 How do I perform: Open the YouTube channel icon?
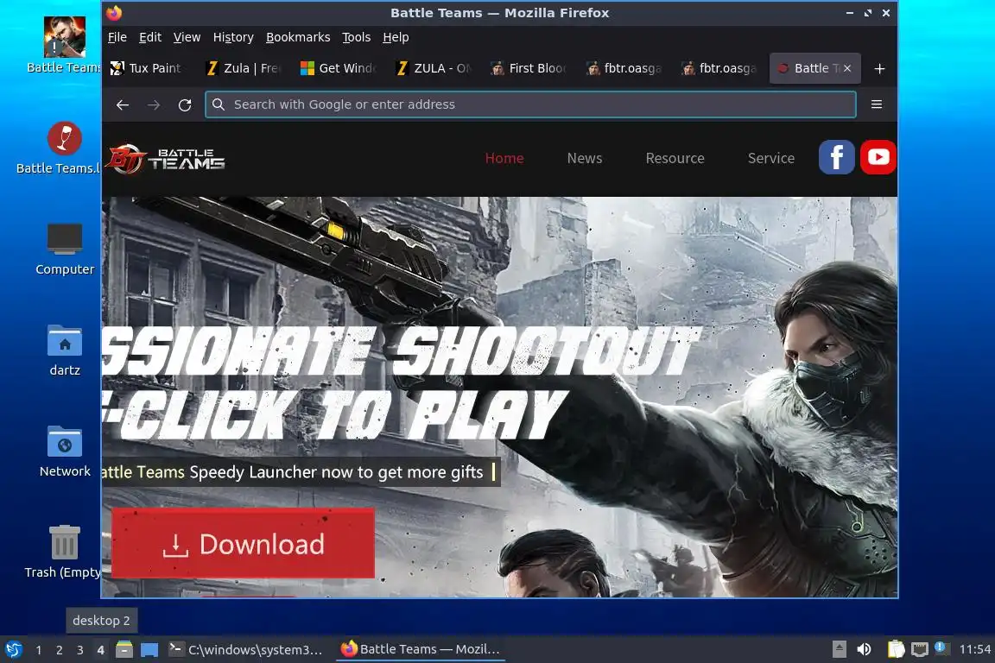click(878, 157)
